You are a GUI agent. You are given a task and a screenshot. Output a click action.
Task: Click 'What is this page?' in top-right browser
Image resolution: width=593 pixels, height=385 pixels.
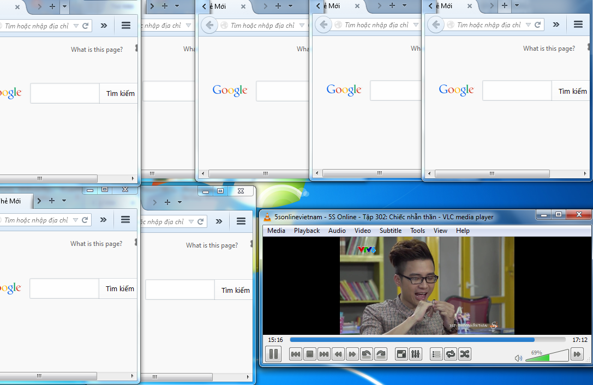coord(549,49)
